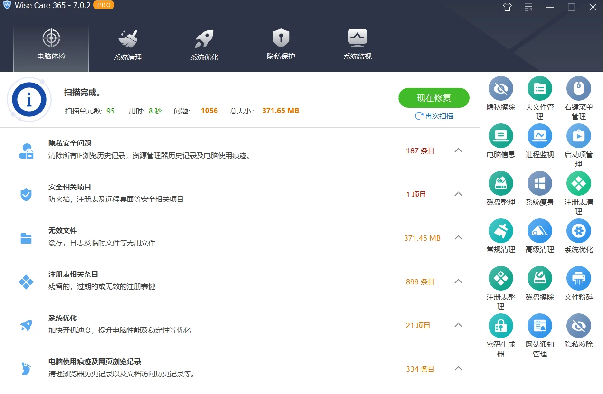Click the 无效文件 folder icon
Image resolution: width=603 pixels, height=394 pixels.
pos(26,238)
